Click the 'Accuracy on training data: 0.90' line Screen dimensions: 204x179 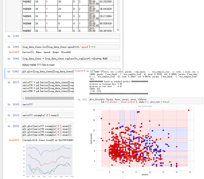[106, 84]
